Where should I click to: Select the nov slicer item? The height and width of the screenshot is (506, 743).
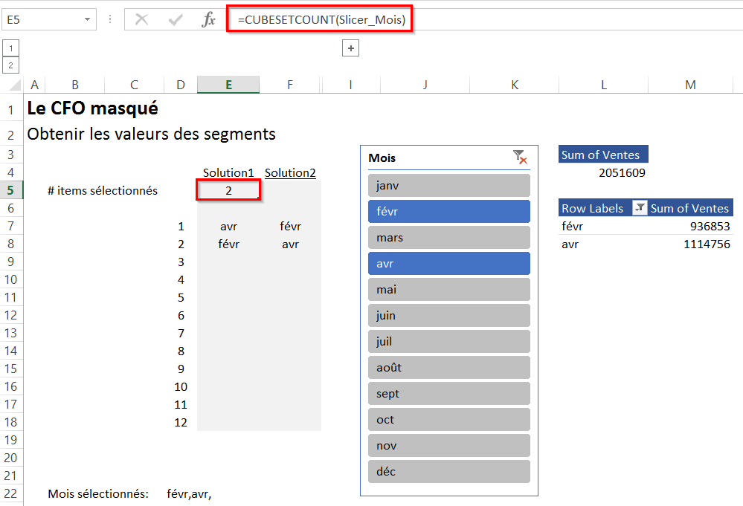[448, 445]
